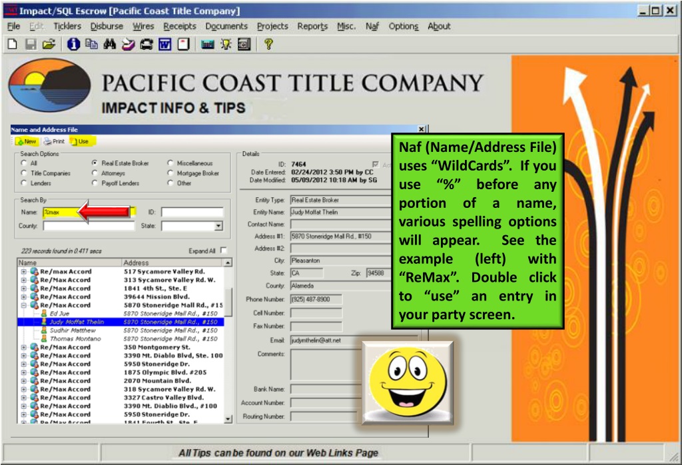This screenshot has height=465, width=682.
Task: Click the teal keyboard icon in the toolbar
Action: point(208,44)
